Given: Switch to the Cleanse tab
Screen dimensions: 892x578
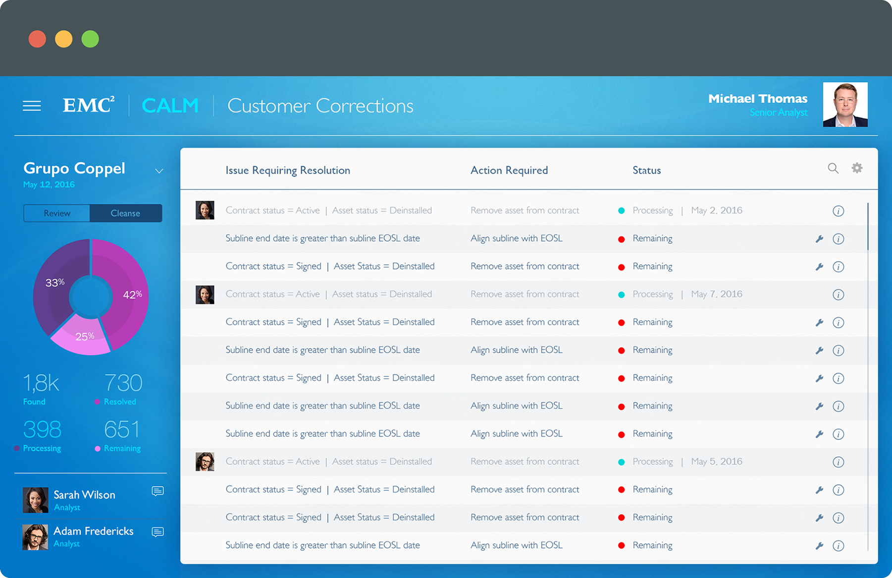Looking at the screenshot, I should tap(125, 213).
